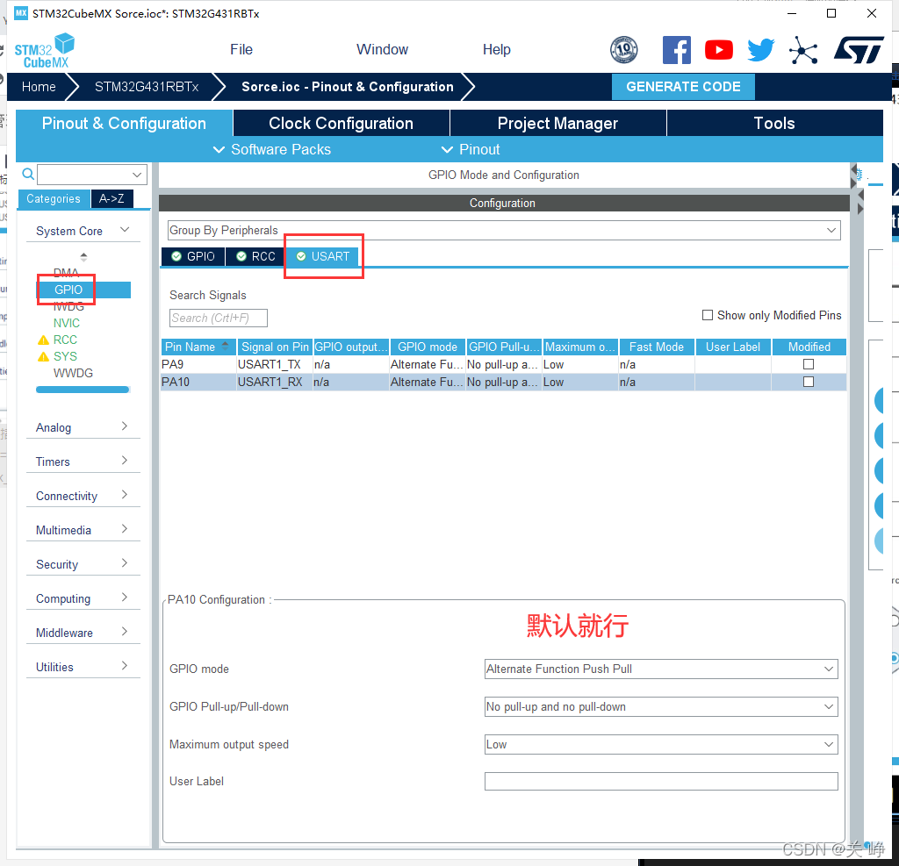The width and height of the screenshot is (899, 866).
Task: Click green check icon on RCC tab
Action: [241, 256]
